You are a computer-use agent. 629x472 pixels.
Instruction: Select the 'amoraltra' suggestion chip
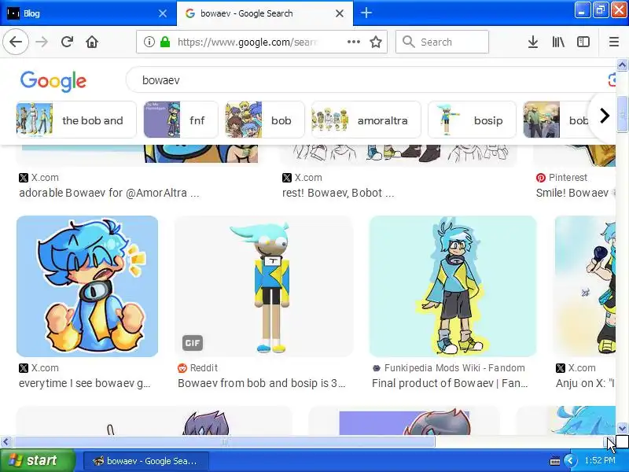366,120
